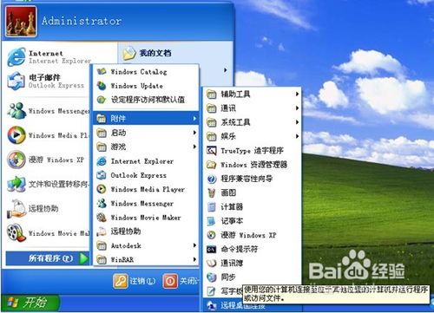The image size is (434, 313).
Task: Launch 记事本 notepad
Action: pyautogui.click(x=253, y=221)
